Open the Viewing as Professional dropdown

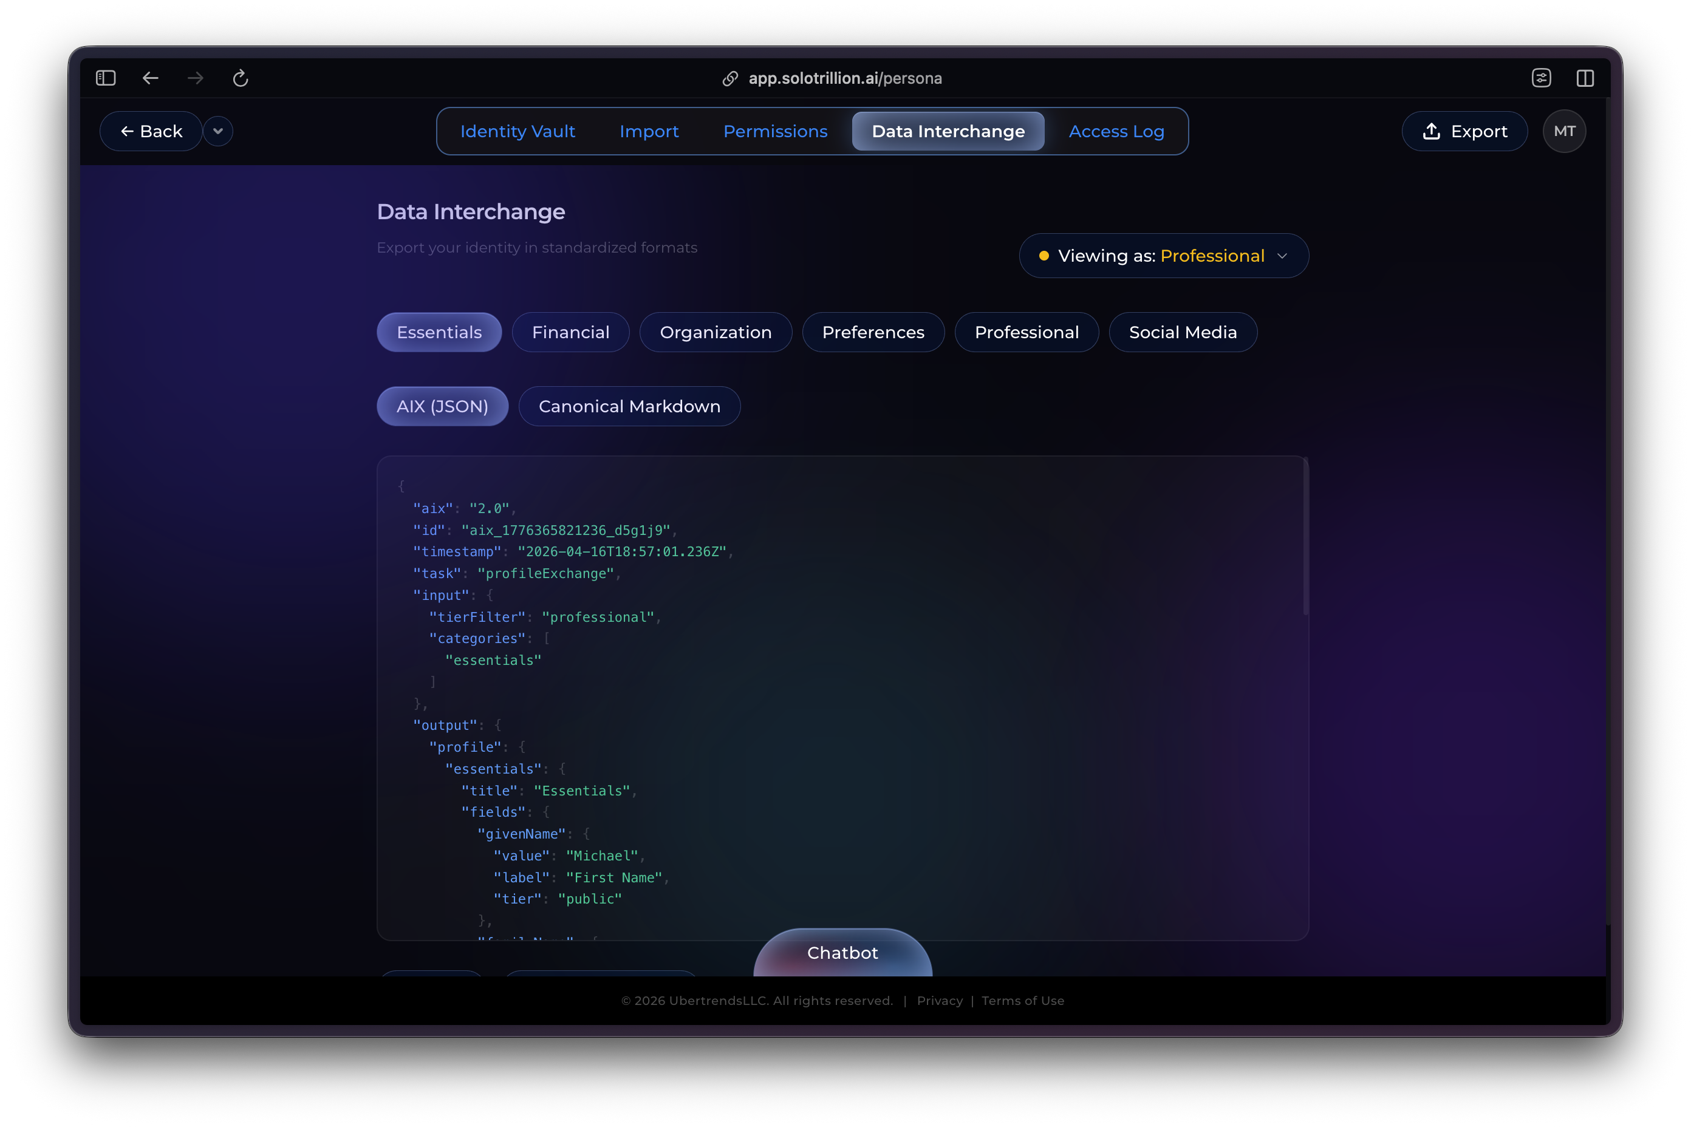coord(1163,255)
